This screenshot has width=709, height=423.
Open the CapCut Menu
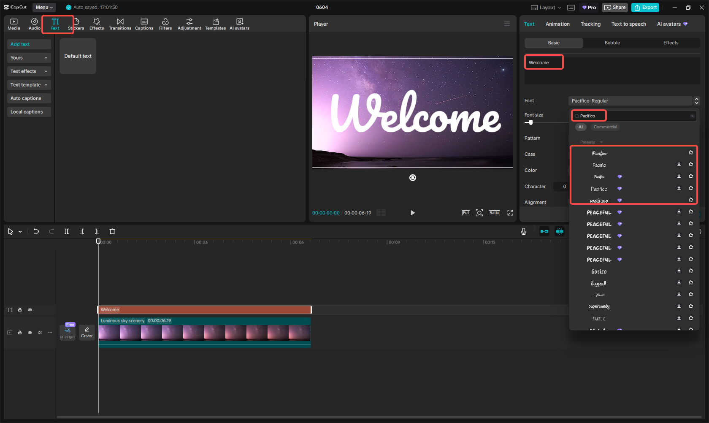point(43,7)
